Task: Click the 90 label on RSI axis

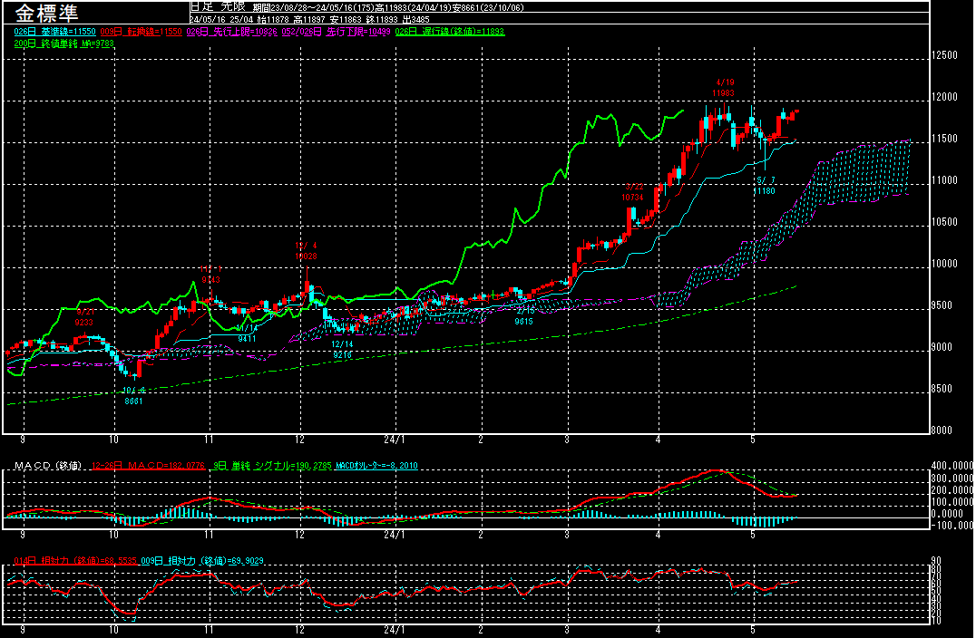Action: (935, 561)
